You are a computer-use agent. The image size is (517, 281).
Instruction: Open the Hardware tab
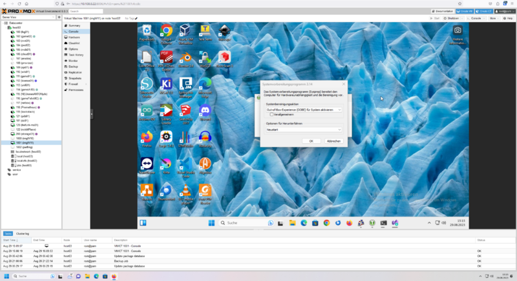click(x=74, y=37)
